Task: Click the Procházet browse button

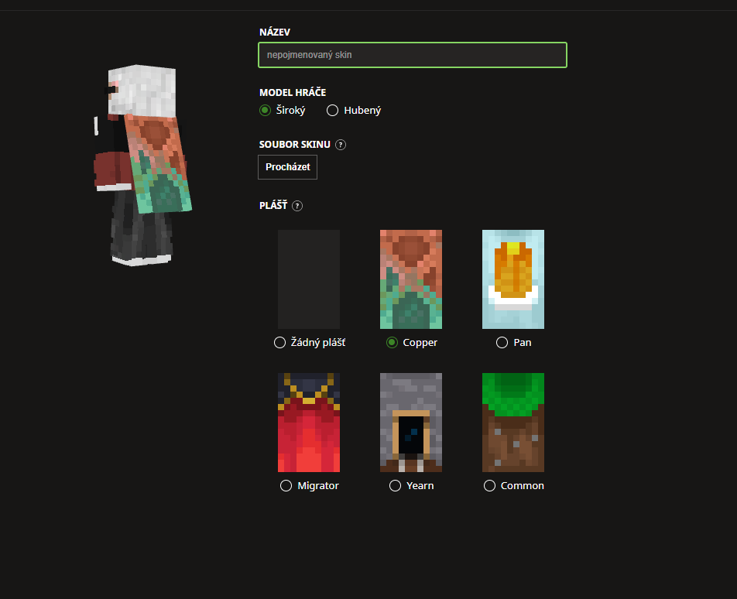Action: [x=288, y=167]
